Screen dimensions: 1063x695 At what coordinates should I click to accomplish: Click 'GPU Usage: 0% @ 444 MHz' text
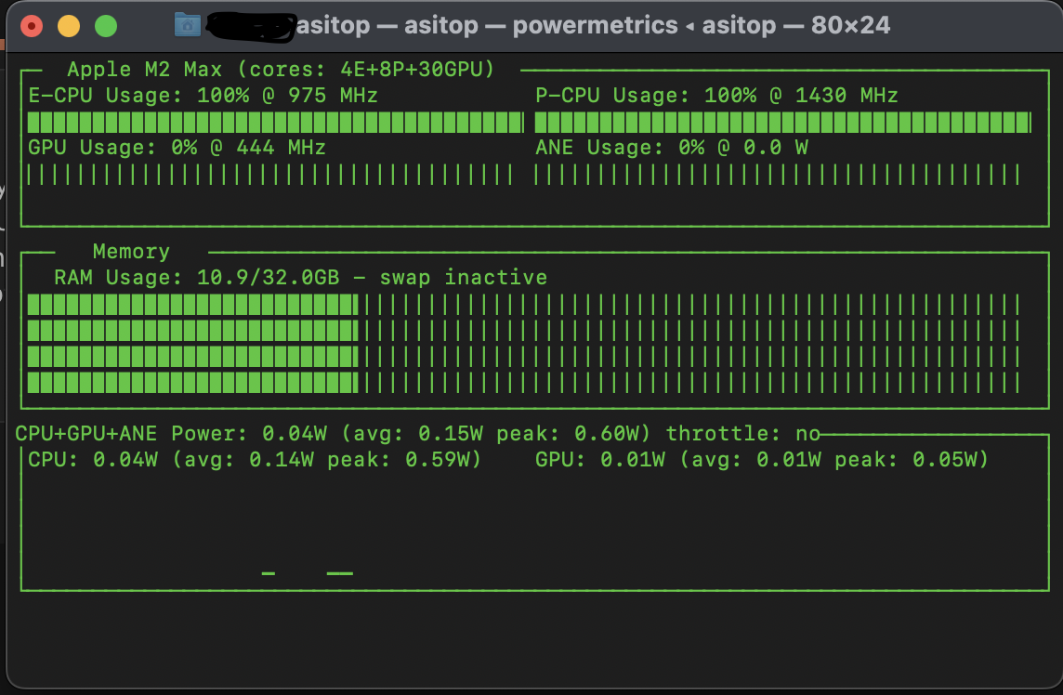pos(177,148)
